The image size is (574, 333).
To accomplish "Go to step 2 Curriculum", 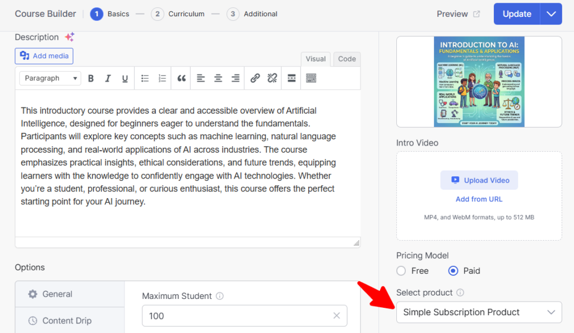I will 178,14.
